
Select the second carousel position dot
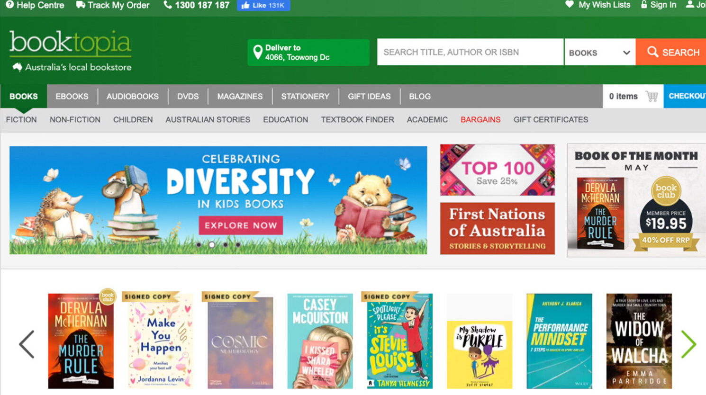click(212, 244)
